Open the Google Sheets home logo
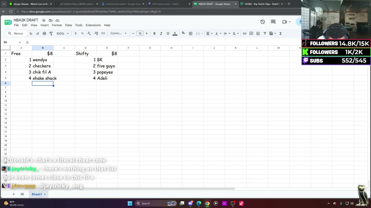371x208 pixels. (8, 22)
